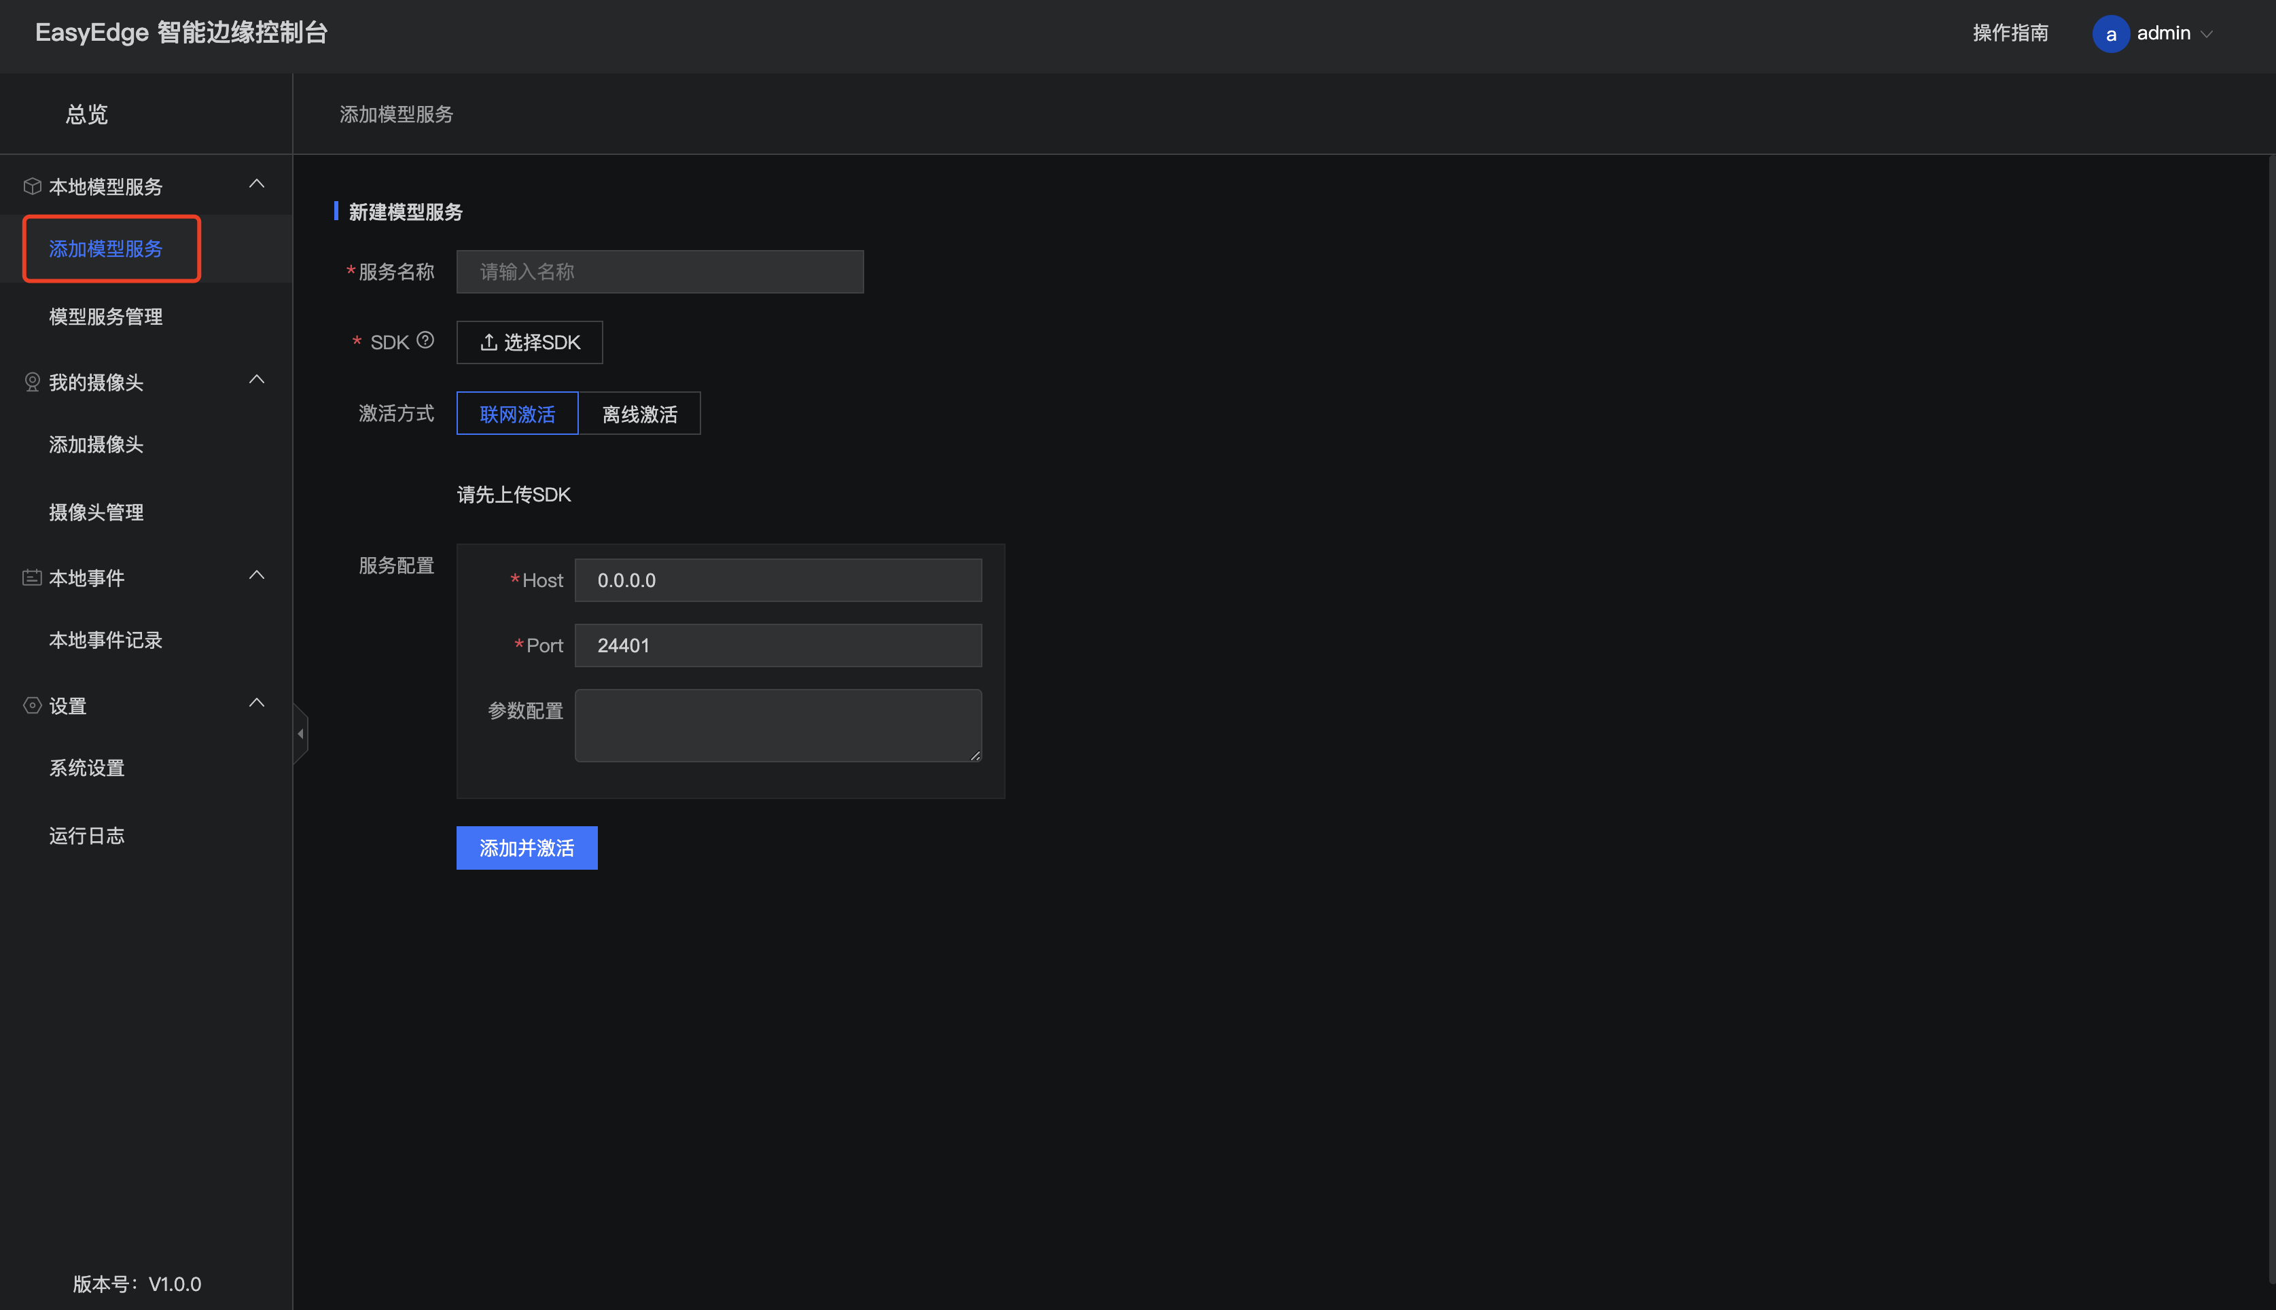Open the 操作指南 link
The width and height of the screenshot is (2276, 1310).
click(x=2010, y=33)
